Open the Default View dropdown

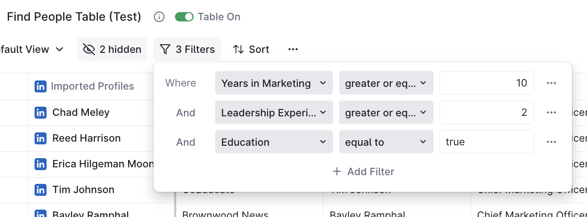32,49
